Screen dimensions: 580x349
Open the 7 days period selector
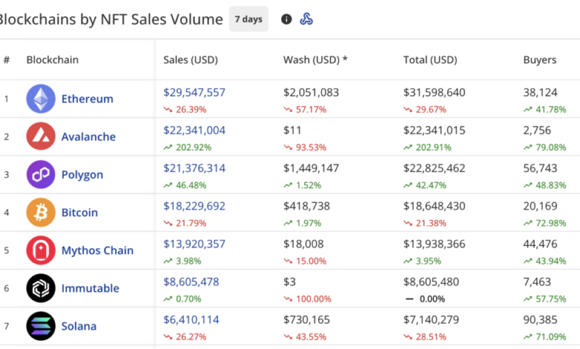(x=248, y=19)
